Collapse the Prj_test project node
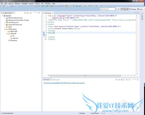Image resolution: width=145 pixels, height=115 pixels. [3, 16]
